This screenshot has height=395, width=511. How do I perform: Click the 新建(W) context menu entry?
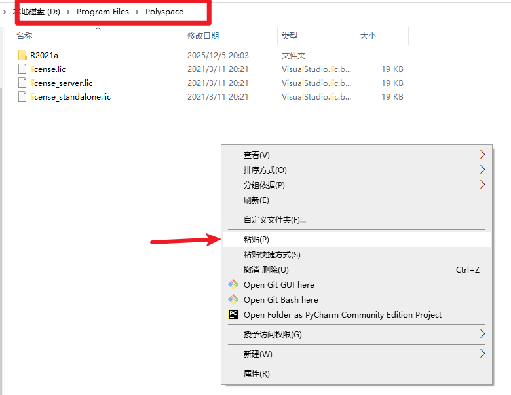356,354
